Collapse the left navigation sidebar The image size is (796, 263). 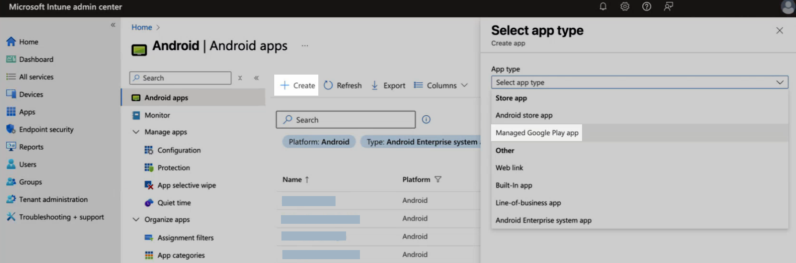coord(113,25)
